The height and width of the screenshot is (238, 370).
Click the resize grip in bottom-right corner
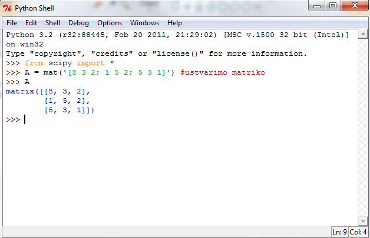click(x=366, y=234)
